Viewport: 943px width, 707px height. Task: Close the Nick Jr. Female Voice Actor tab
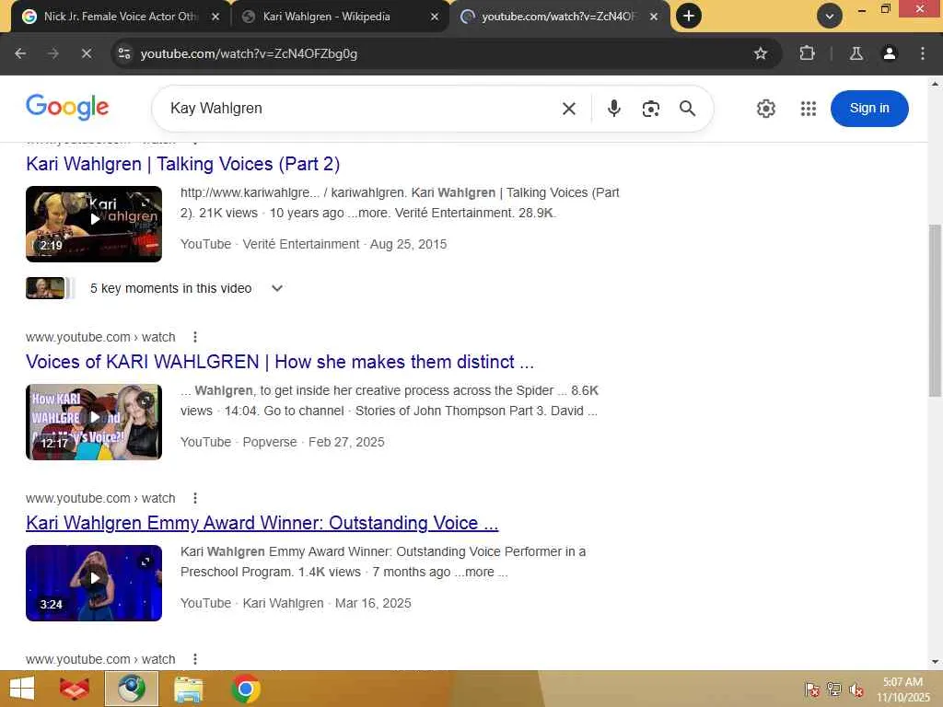tap(215, 17)
